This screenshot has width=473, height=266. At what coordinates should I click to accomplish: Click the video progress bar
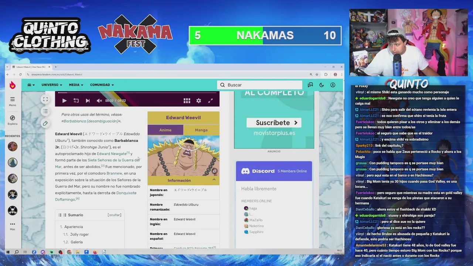[137, 93]
